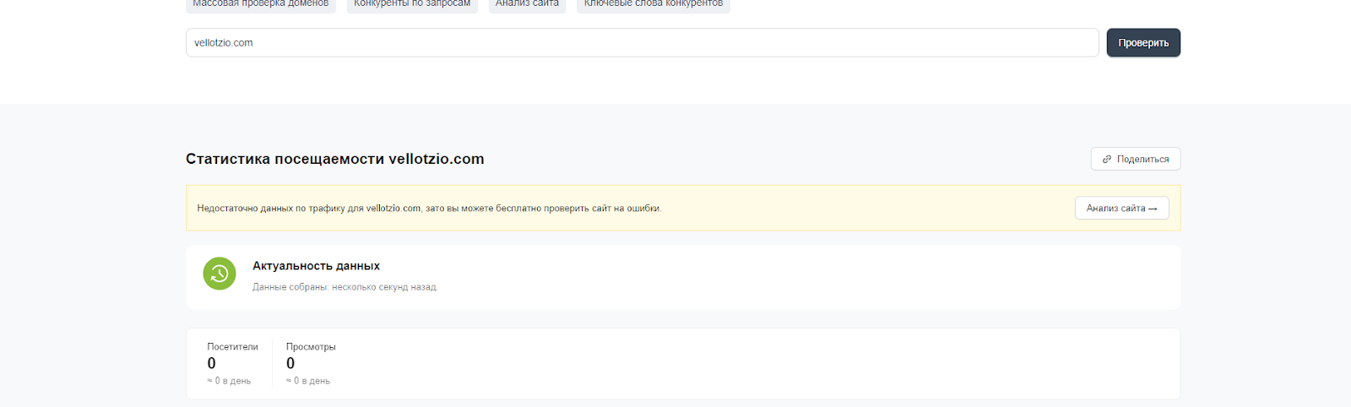The height and width of the screenshot is (407, 1351).
Task: Click the yellow Недостаточно данных warning text
Action: coord(429,209)
